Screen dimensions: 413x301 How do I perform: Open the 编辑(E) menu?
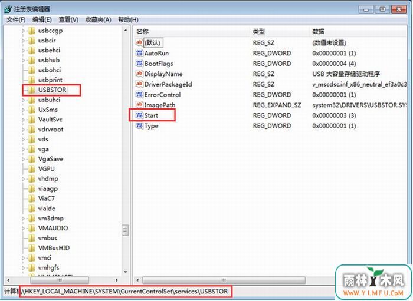coord(42,19)
